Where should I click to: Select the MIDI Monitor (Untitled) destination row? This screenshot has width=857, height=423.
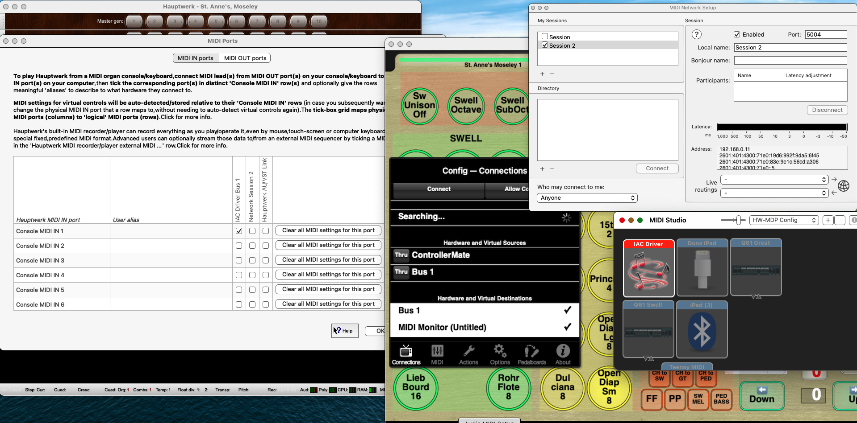click(x=485, y=328)
